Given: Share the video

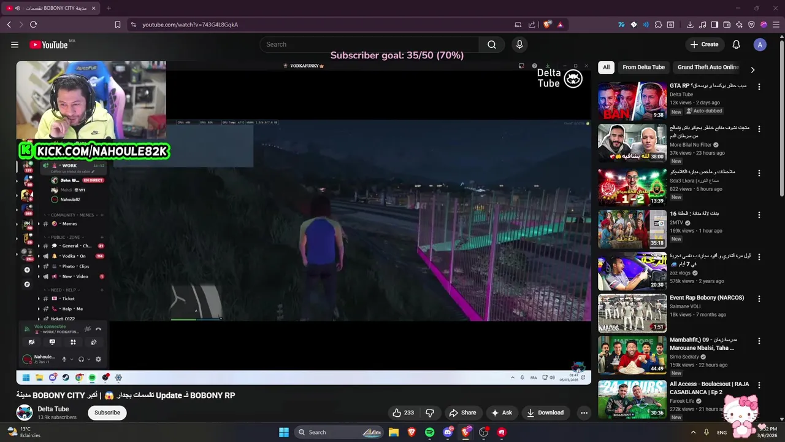Looking at the screenshot, I should click(x=462, y=413).
